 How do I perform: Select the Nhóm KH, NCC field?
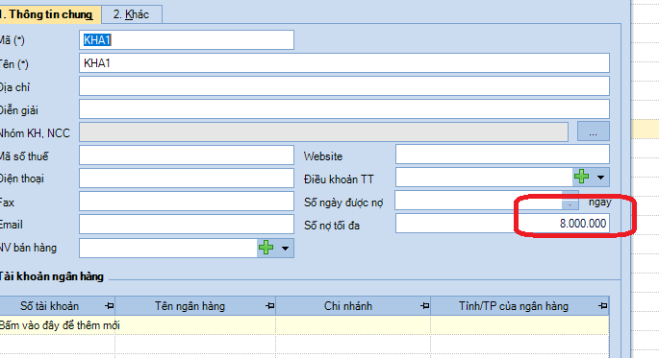(x=323, y=132)
